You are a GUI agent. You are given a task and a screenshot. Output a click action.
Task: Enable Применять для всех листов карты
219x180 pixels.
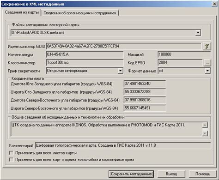click(x=11, y=153)
